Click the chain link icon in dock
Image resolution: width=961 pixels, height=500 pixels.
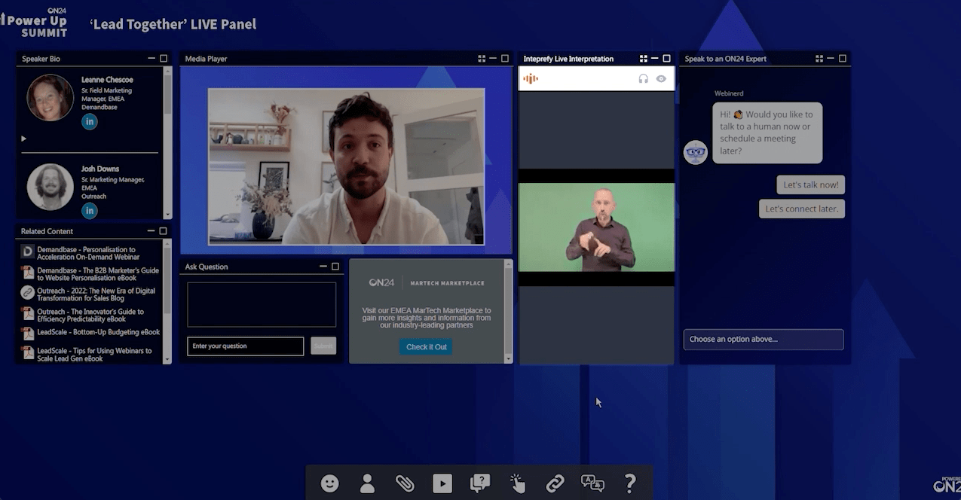coord(555,483)
